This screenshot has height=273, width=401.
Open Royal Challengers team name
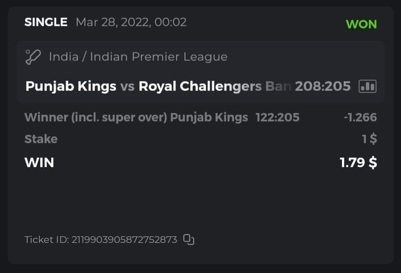214,86
